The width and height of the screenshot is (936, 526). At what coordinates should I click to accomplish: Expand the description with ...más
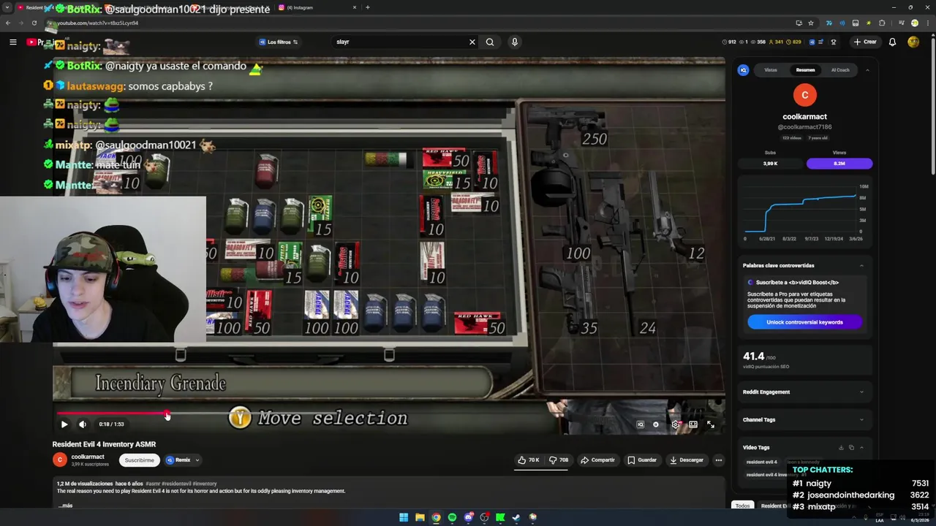point(65,506)
